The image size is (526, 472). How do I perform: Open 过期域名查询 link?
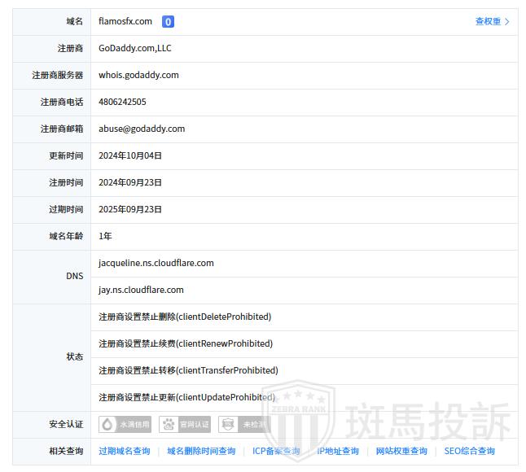click(125, 452)
